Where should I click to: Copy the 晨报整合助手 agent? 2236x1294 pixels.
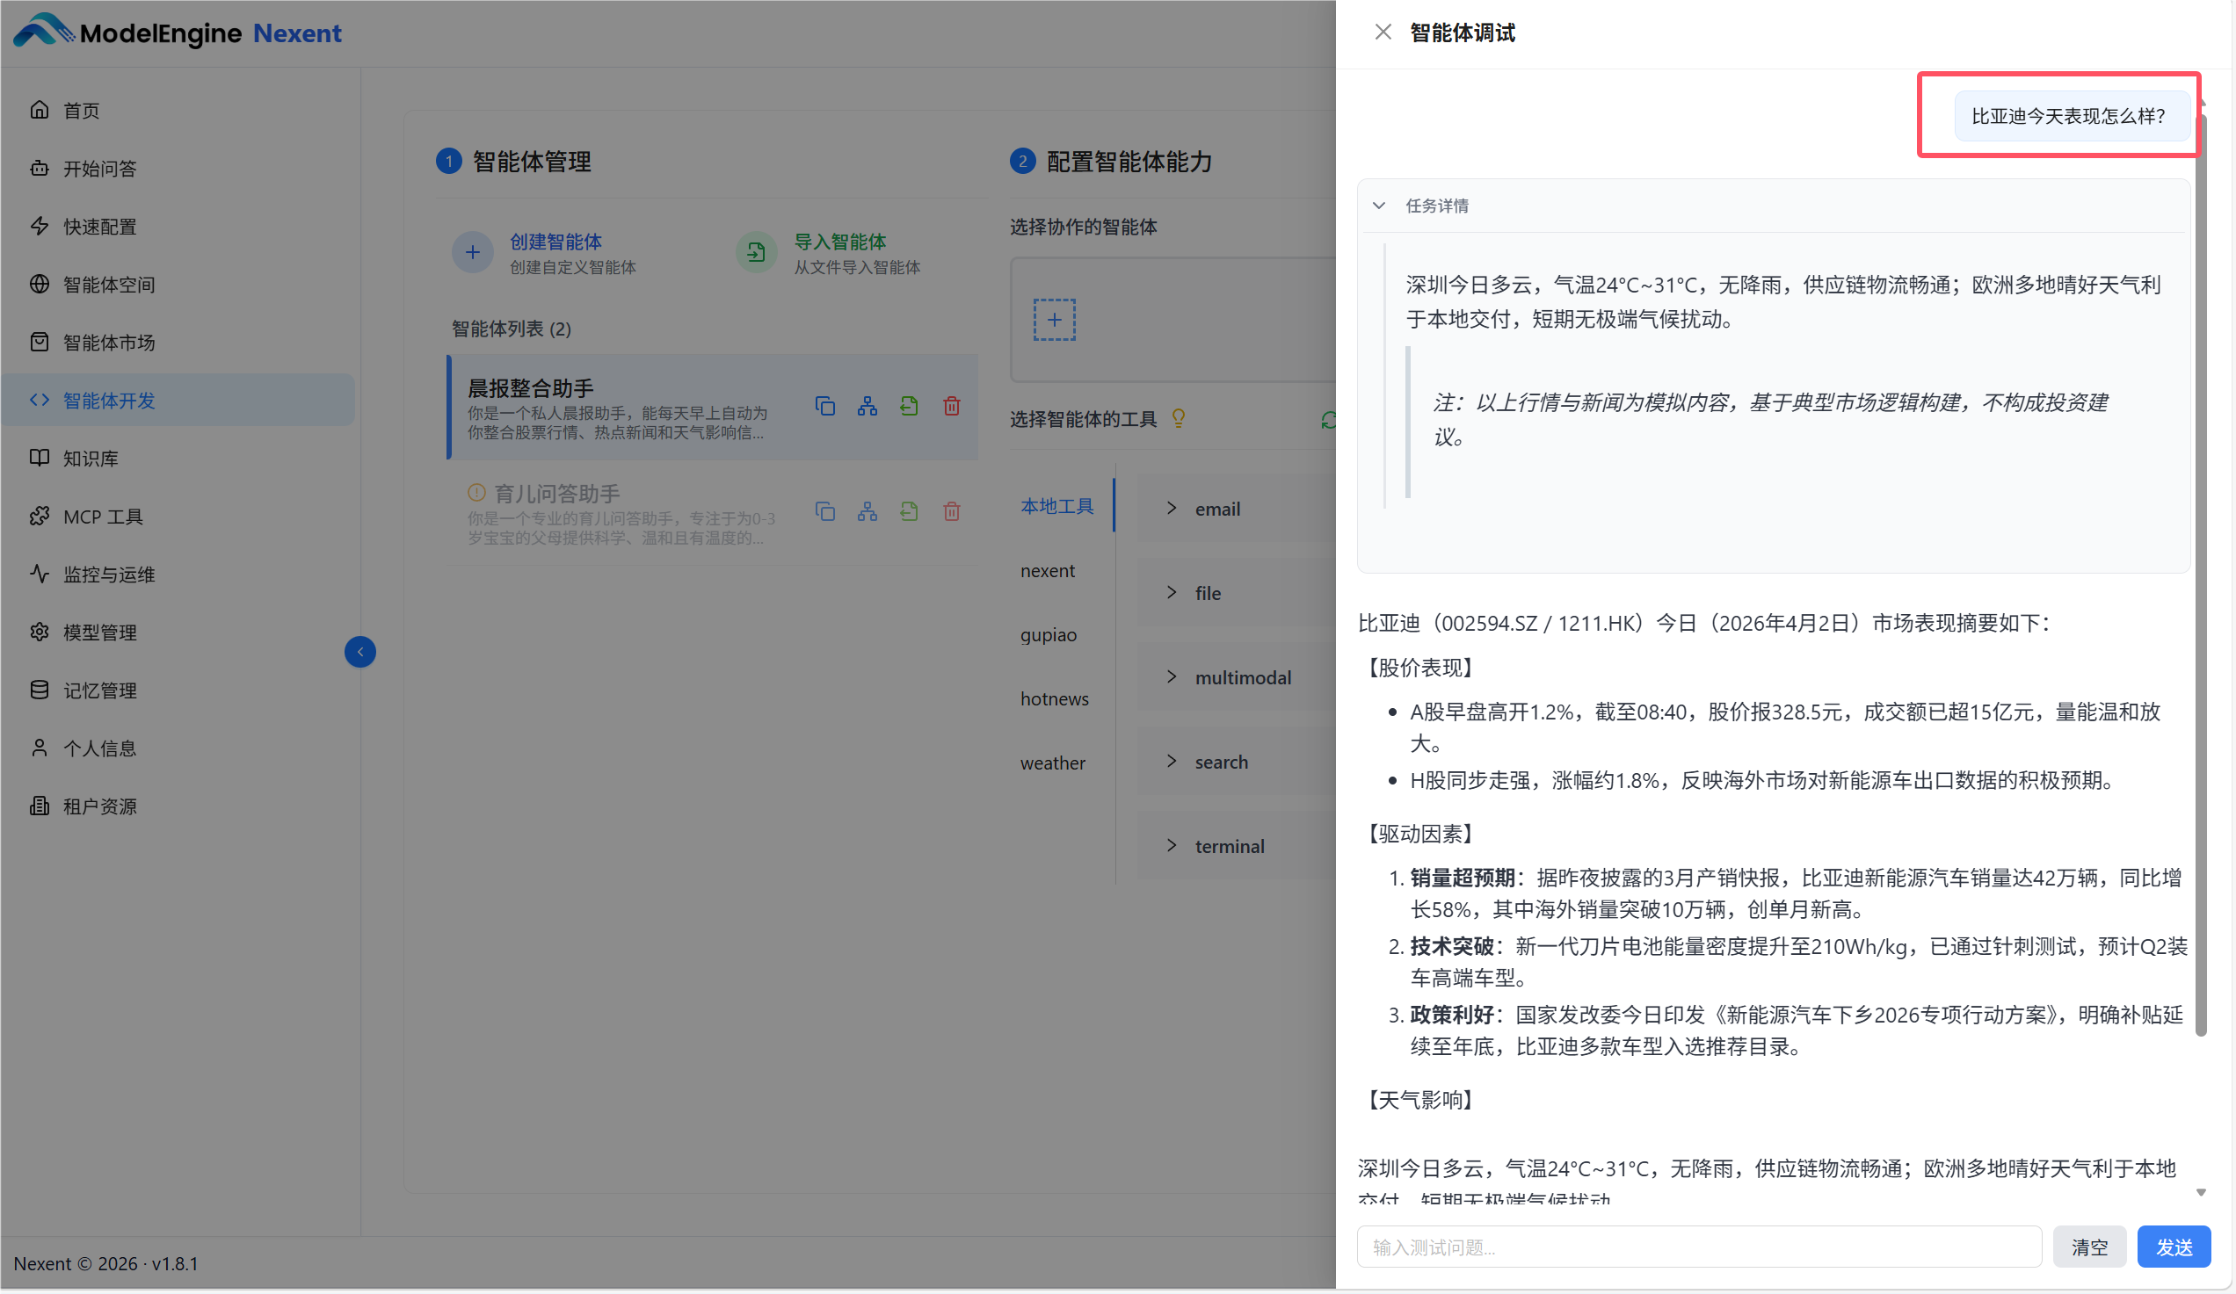click(825, 406)
